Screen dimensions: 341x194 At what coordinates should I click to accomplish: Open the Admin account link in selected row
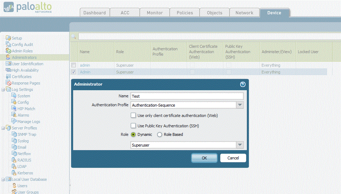pyautogui.click(x=85, y=72)
